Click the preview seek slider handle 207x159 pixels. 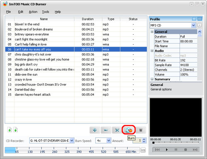click(153, 142)
